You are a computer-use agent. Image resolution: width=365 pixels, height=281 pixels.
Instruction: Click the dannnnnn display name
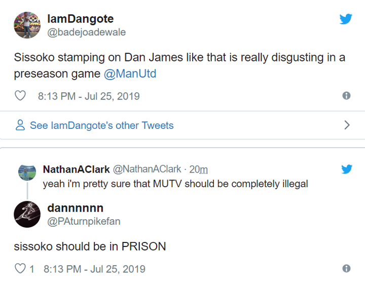tap(75, 208)
